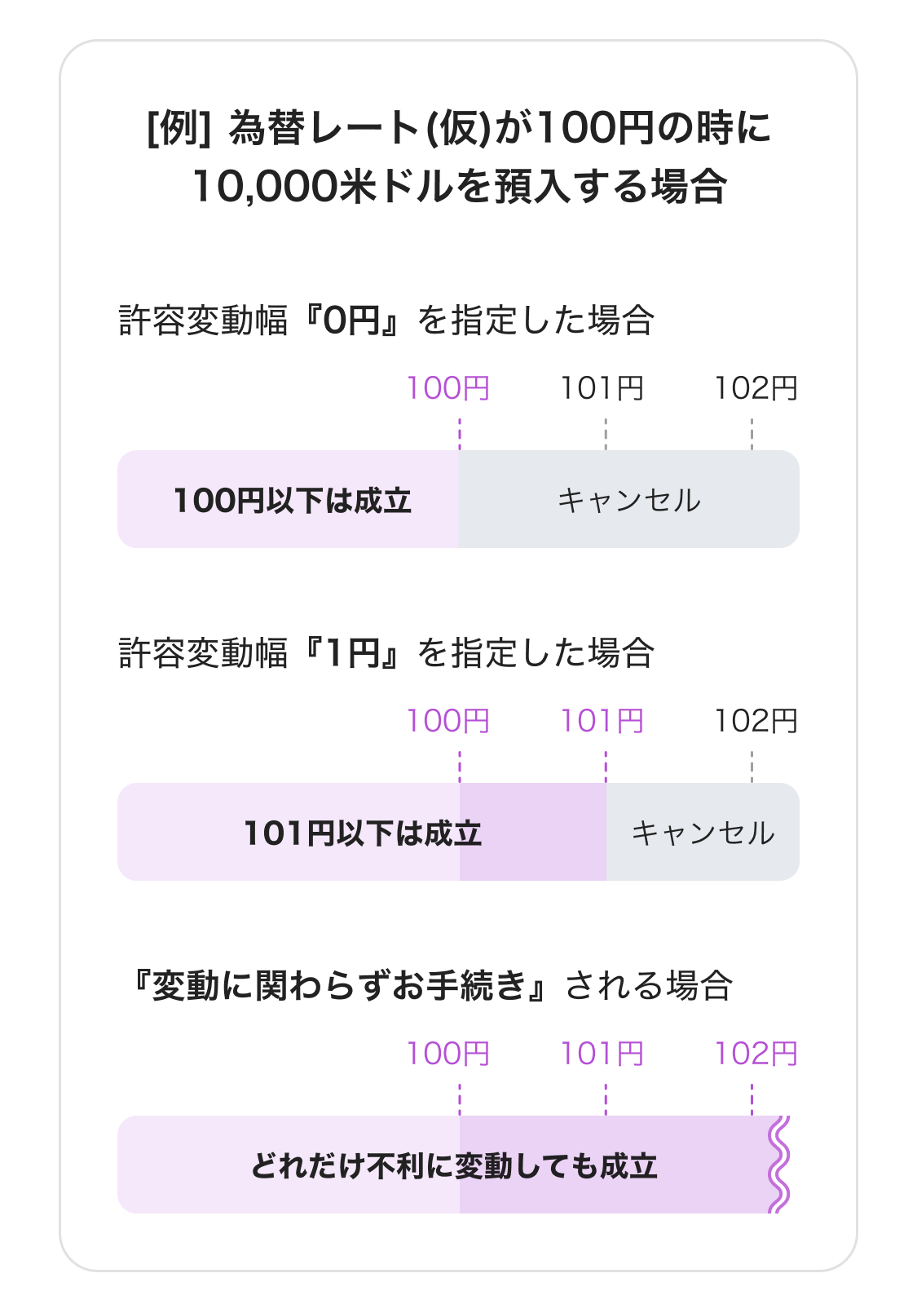Select the 許容変動幅『1円』を指定した場合 heading
917x1313 pixels.
click(x=386, y=652)
